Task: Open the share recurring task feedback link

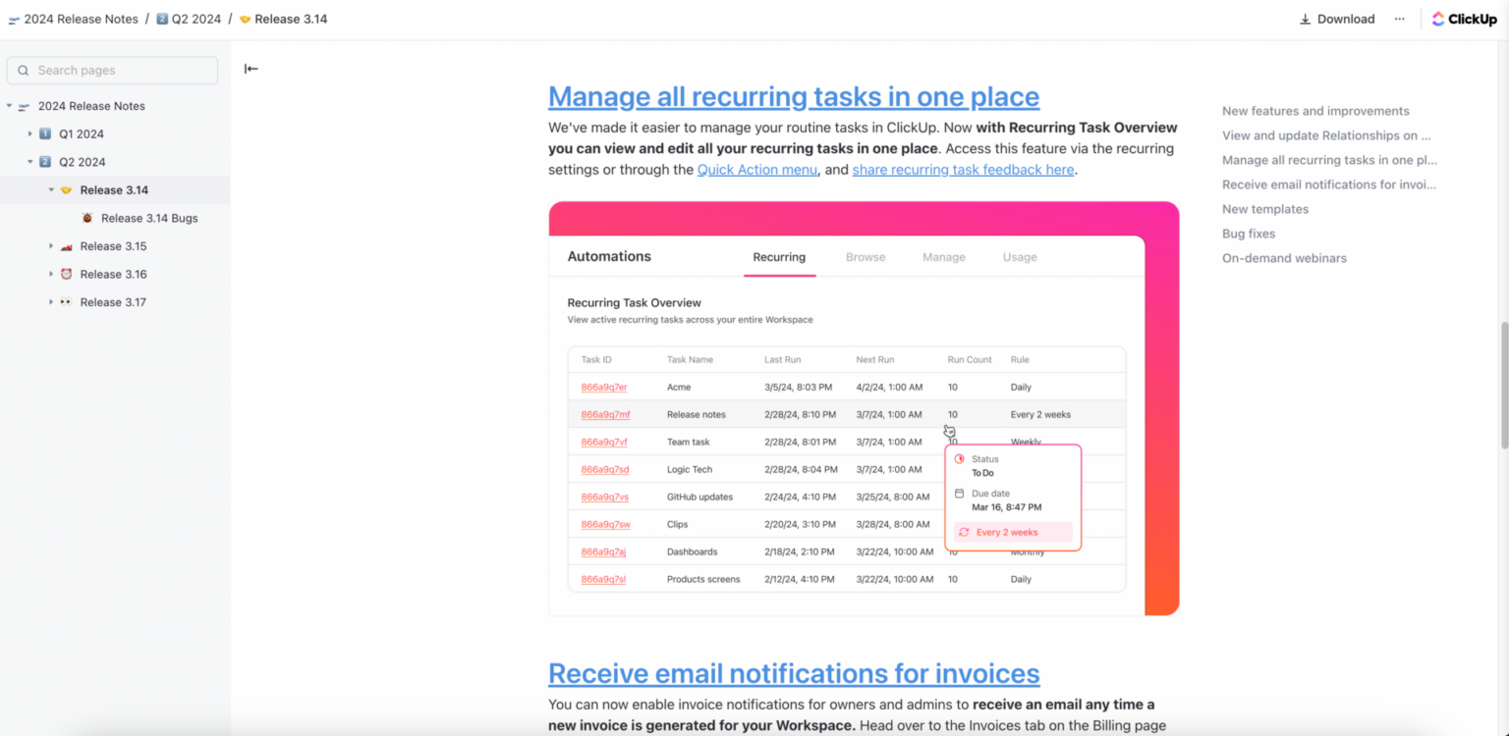Action: [963, 169]
